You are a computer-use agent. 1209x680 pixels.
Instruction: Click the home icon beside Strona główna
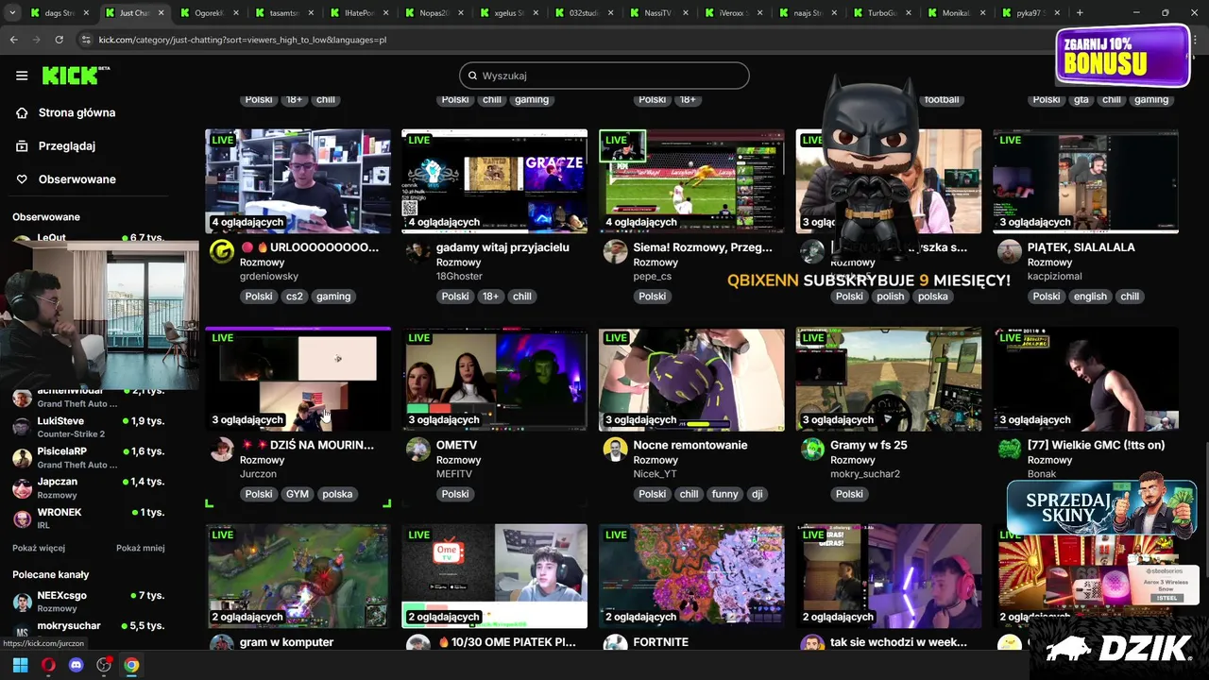point(22,112)
